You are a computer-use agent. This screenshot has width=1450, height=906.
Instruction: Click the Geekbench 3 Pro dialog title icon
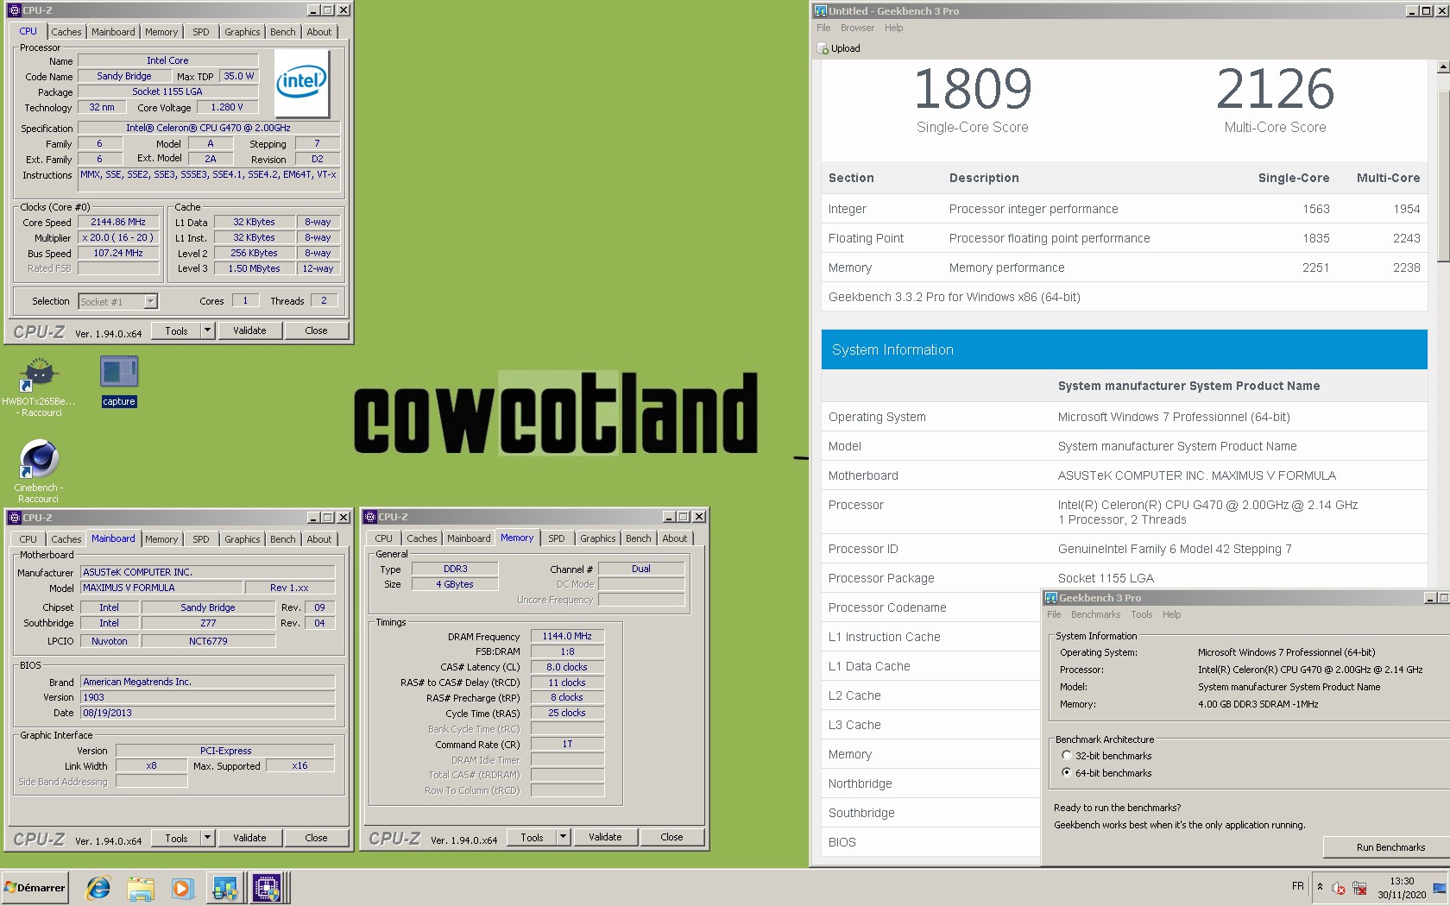[1051, 597]
